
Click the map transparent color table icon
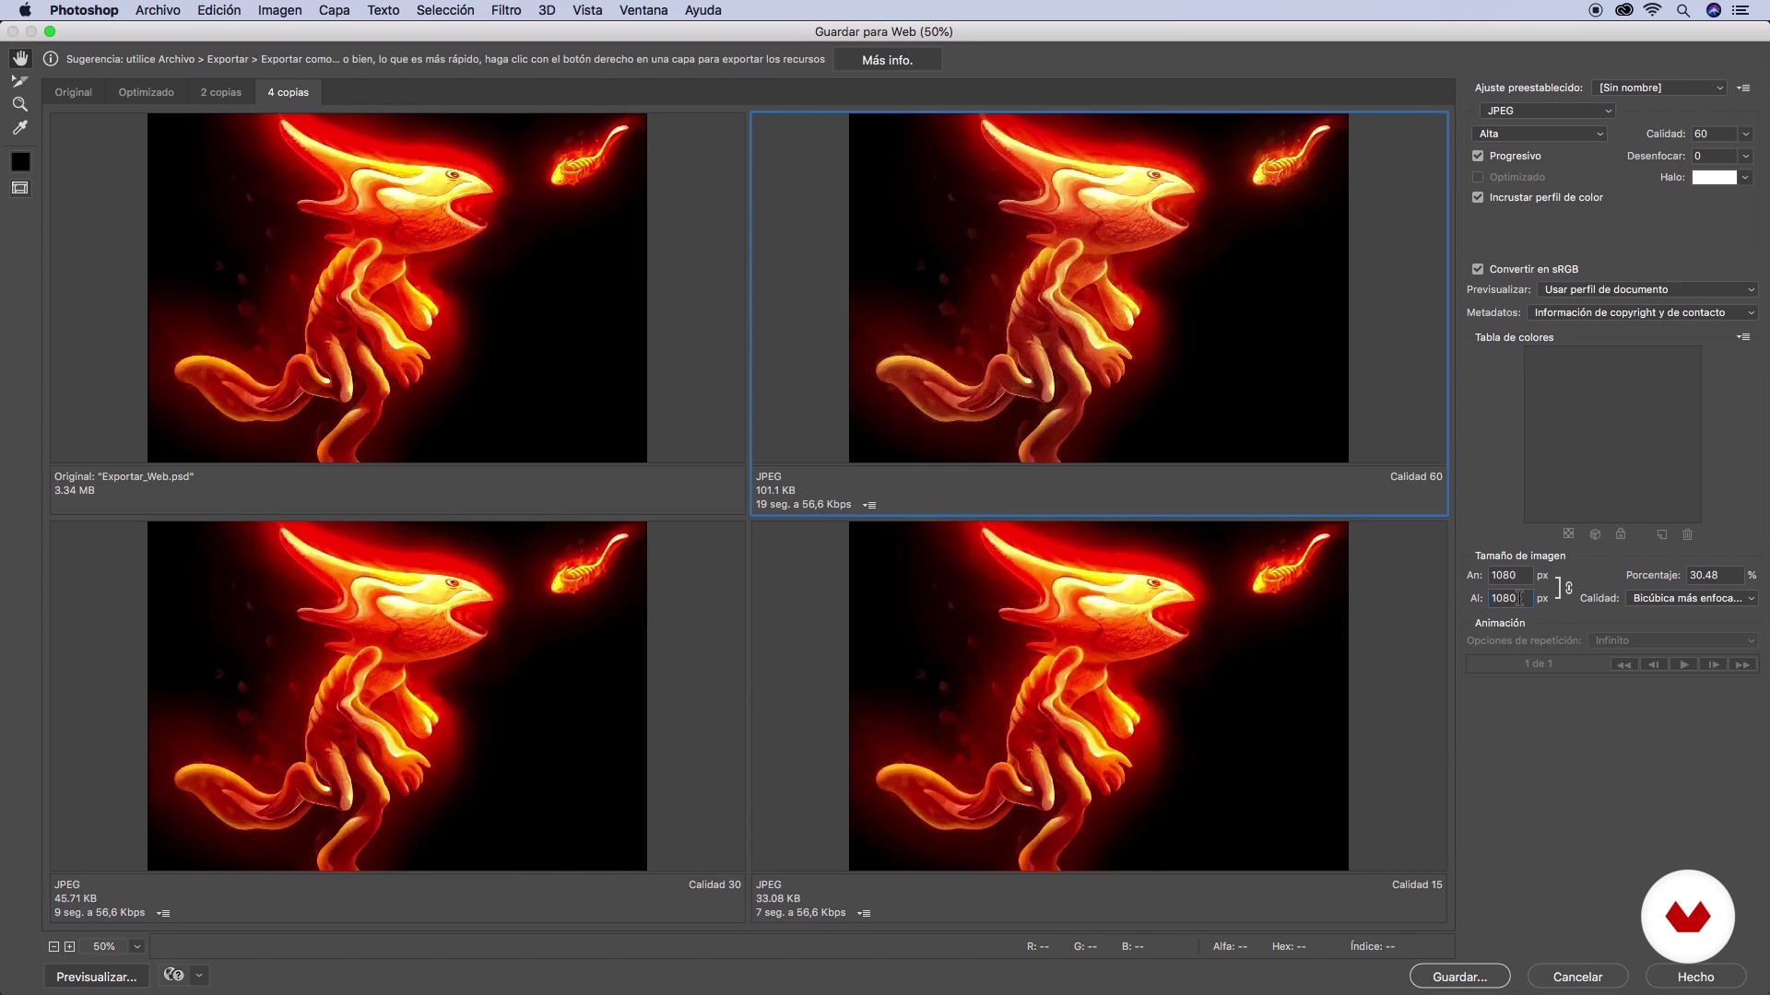pyautogui.click(x=1568, y=534)
